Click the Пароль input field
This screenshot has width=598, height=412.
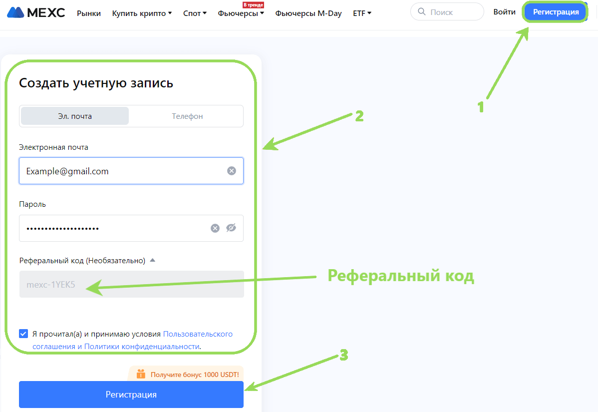(x=131, y=228)
